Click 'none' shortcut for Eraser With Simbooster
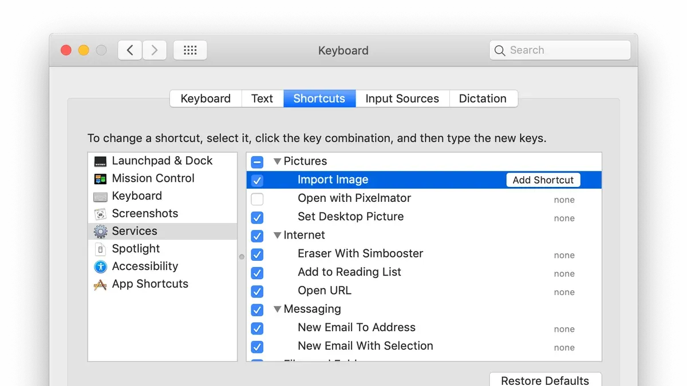 point(564,256)
